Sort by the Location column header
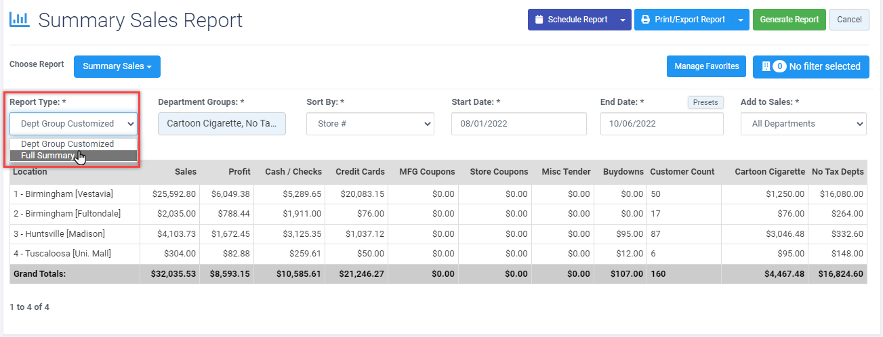The width and height of the screenshot is (883, 337). point(30,172)
